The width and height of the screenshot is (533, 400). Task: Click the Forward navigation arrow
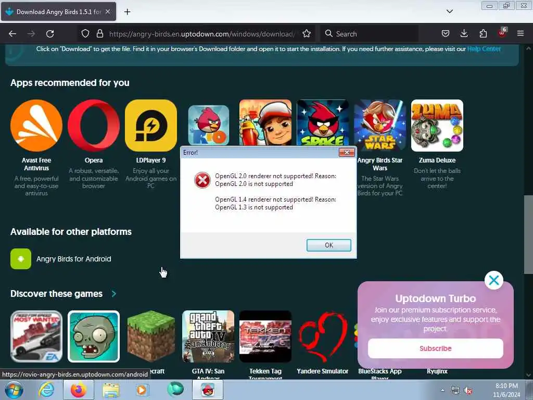31,34
